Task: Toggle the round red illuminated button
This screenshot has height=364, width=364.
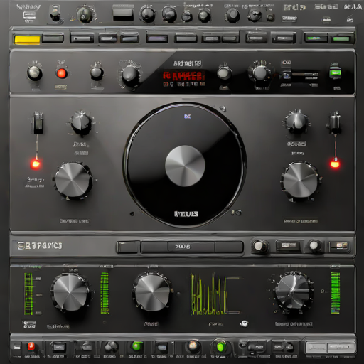Action: 61,73
